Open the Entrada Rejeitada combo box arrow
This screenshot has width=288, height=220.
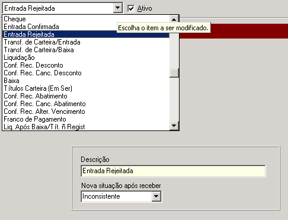coord(117,8)
